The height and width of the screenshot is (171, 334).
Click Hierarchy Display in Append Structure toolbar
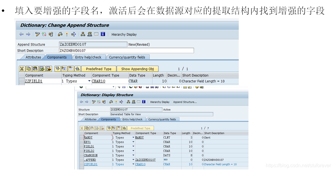coord(124,35)
